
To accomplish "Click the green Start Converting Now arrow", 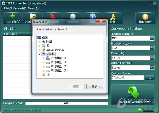I will (134, 92).
